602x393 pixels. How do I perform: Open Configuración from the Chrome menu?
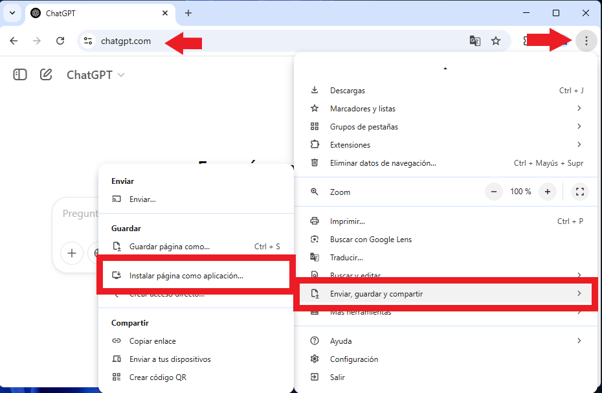coord(447,359)
